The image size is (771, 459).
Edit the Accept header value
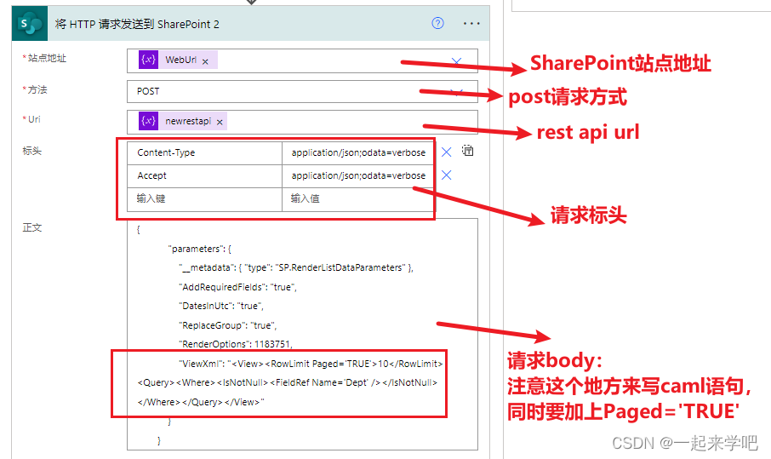[358, 175]
